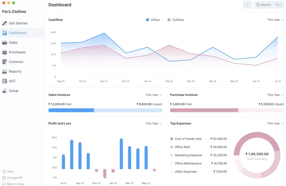Click the "₹ 8,000.00 Unpaid" sales amount
This screenshot has width=286, height=186.
pos(149,104)
